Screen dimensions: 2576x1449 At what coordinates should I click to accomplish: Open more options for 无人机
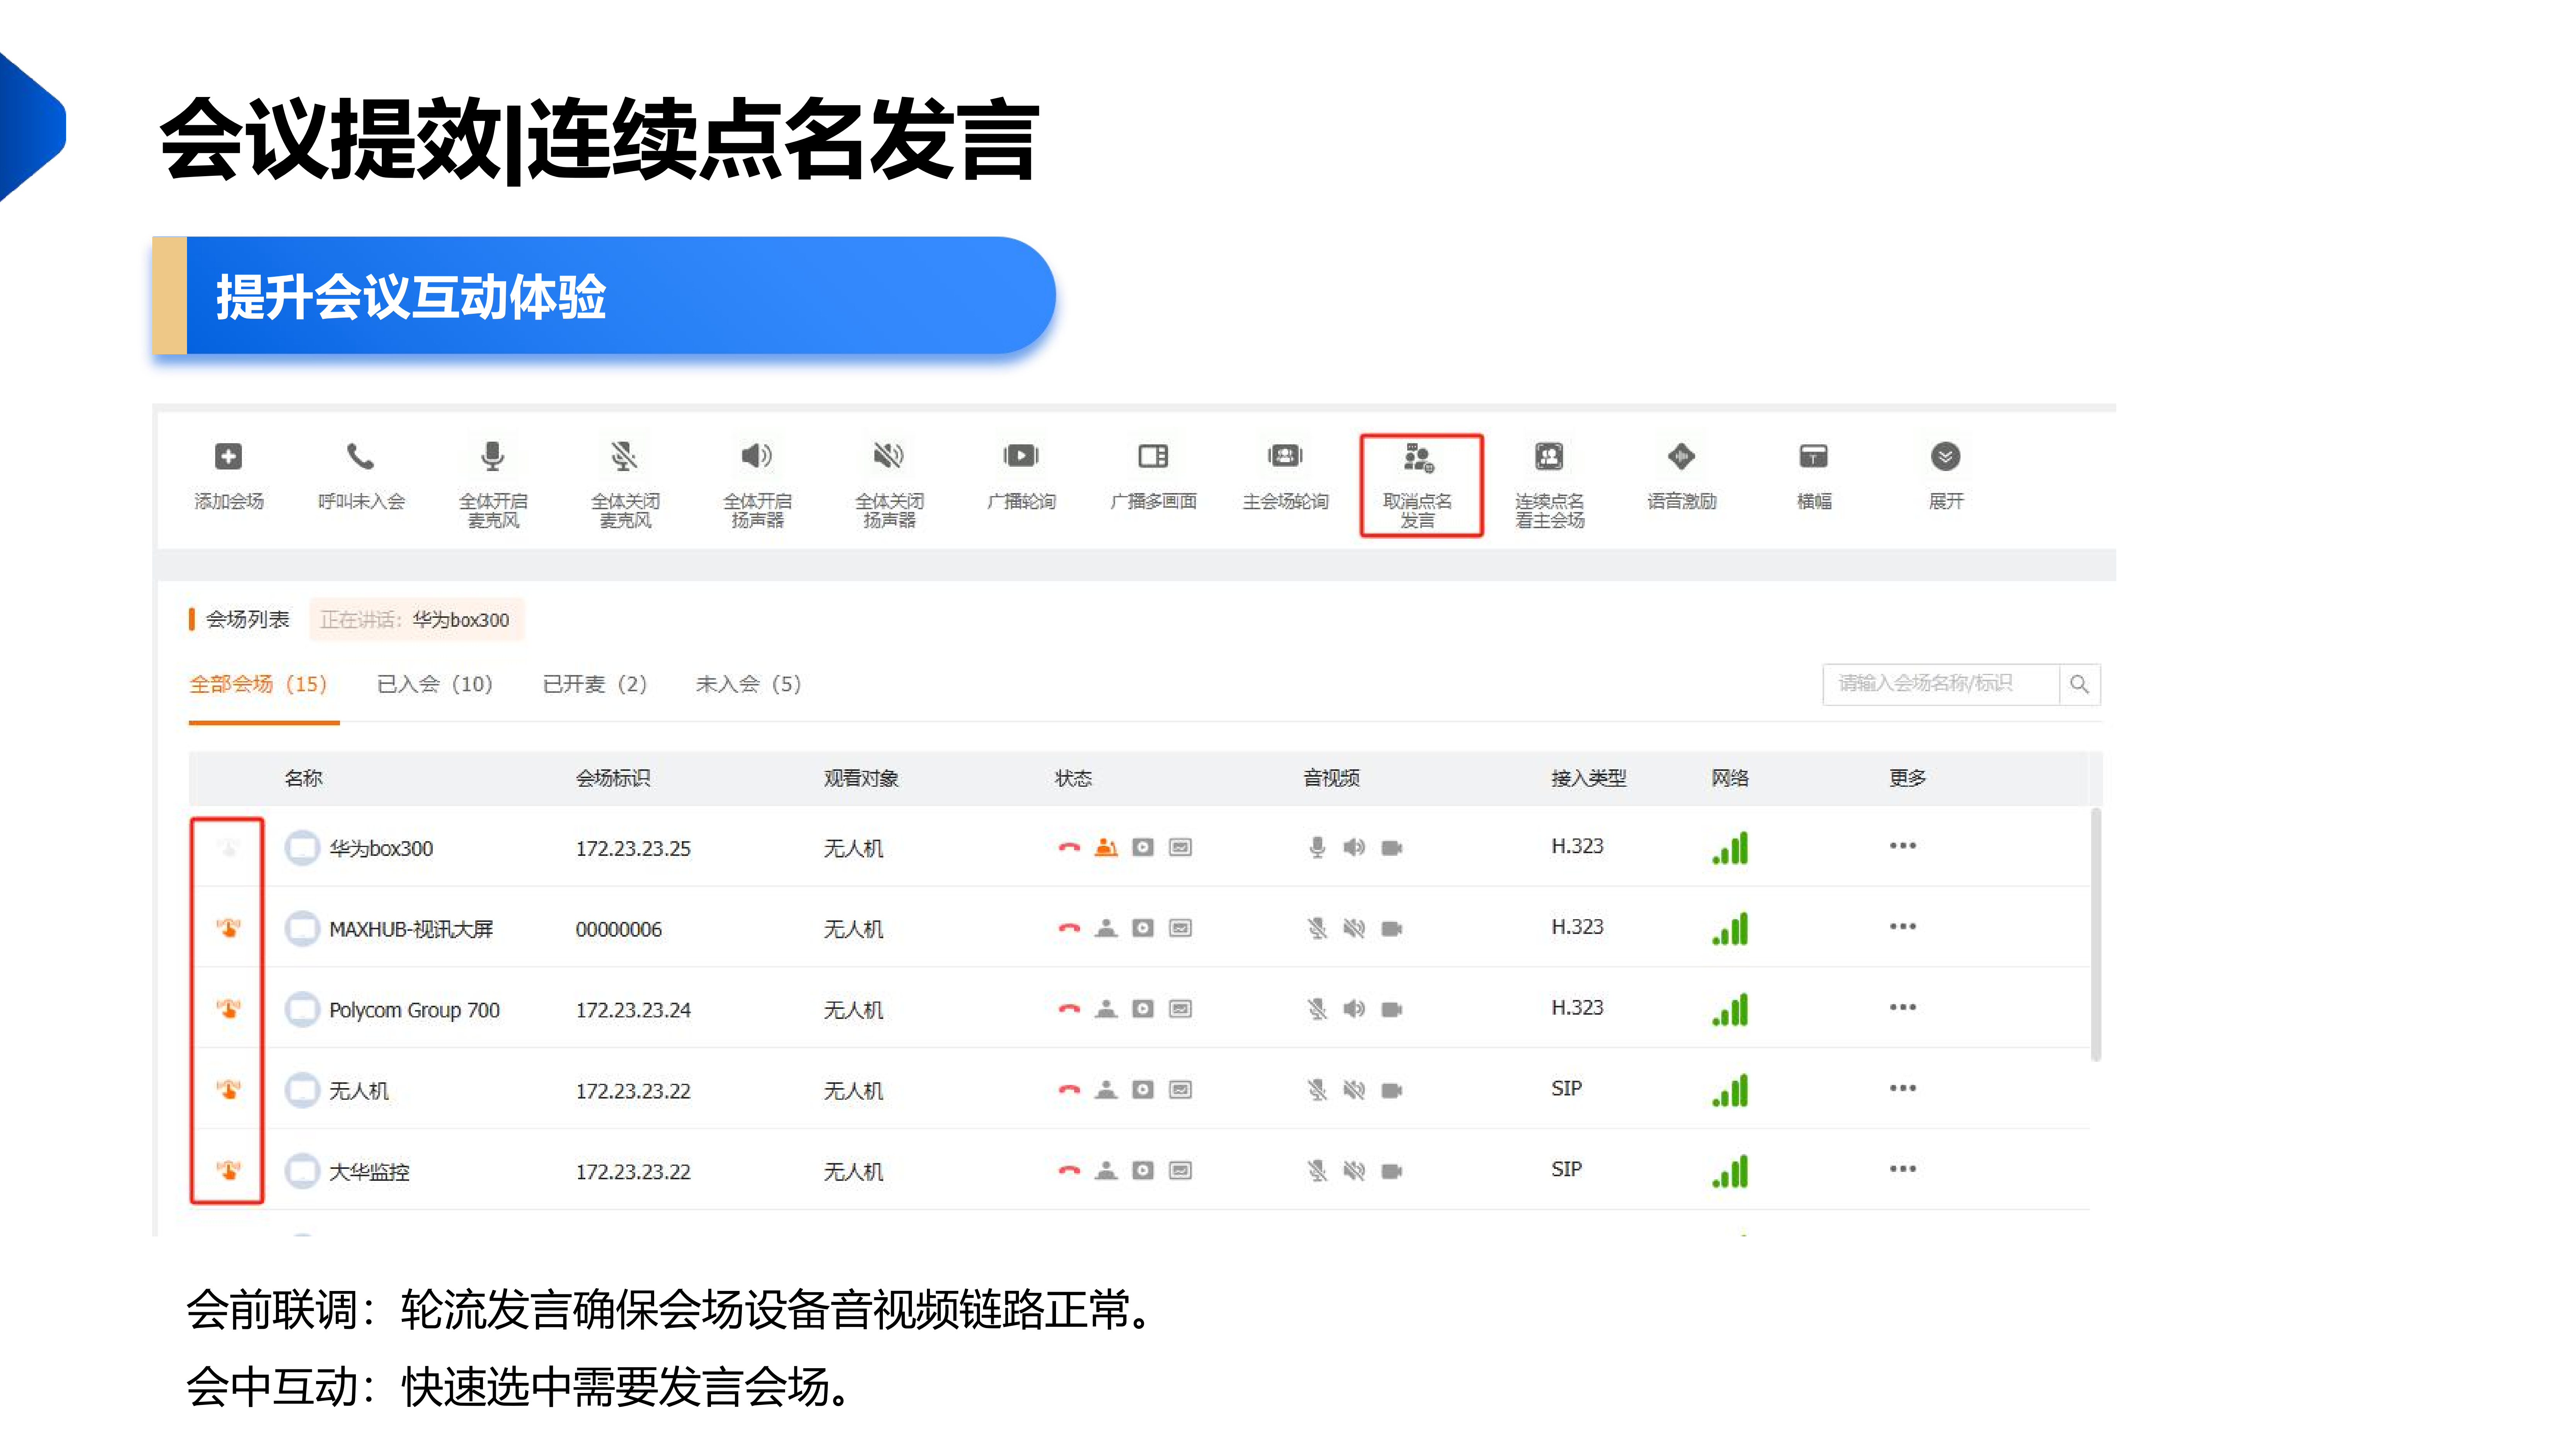1902,1088
